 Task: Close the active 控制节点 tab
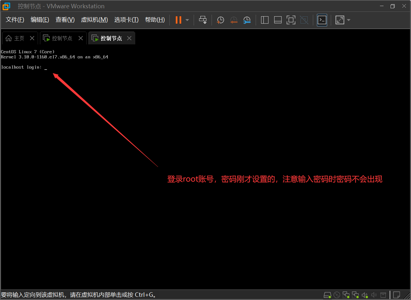[x=129, y=38]
